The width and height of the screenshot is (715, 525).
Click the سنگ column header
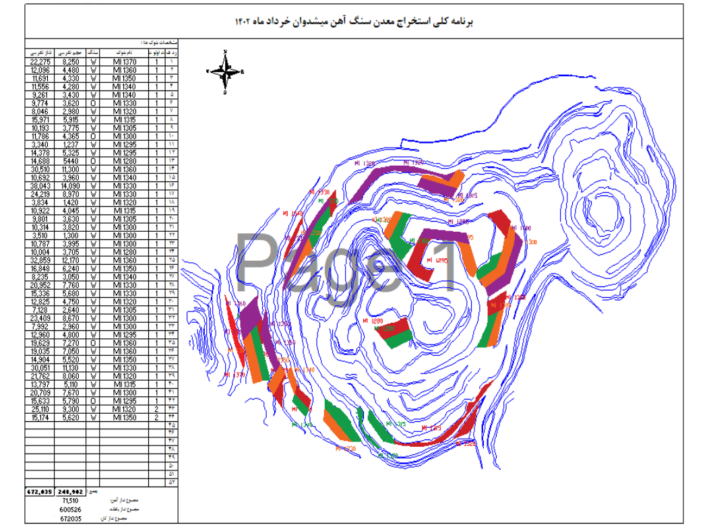pos(94,52)
